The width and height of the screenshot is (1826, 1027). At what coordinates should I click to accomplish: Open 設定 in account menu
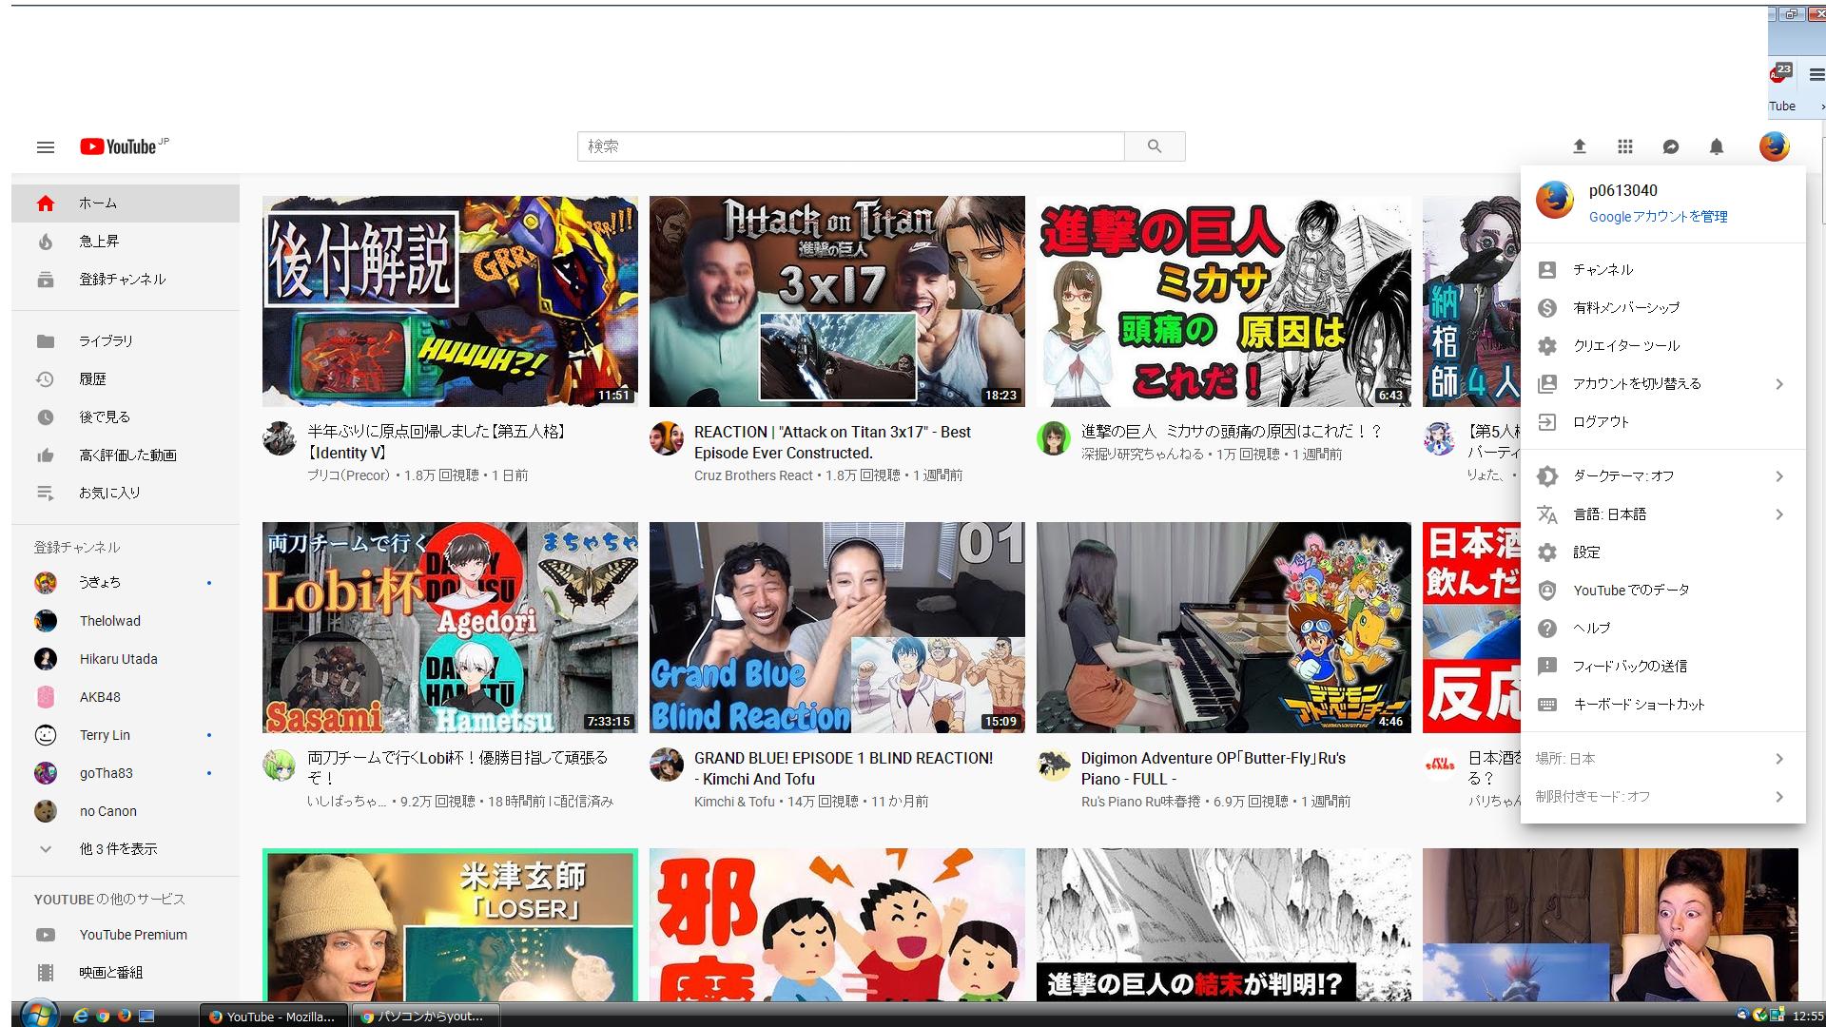tap(1662, 552)
